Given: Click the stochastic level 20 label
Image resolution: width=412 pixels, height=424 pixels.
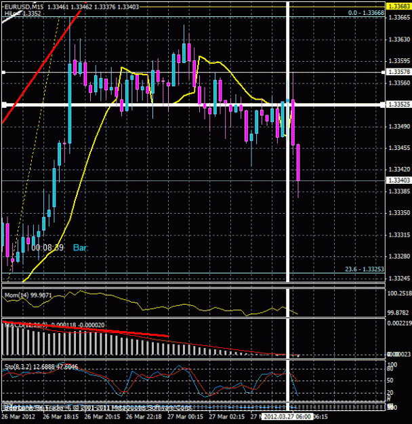Looking at the screenshot, I should [x=390, y=393].
